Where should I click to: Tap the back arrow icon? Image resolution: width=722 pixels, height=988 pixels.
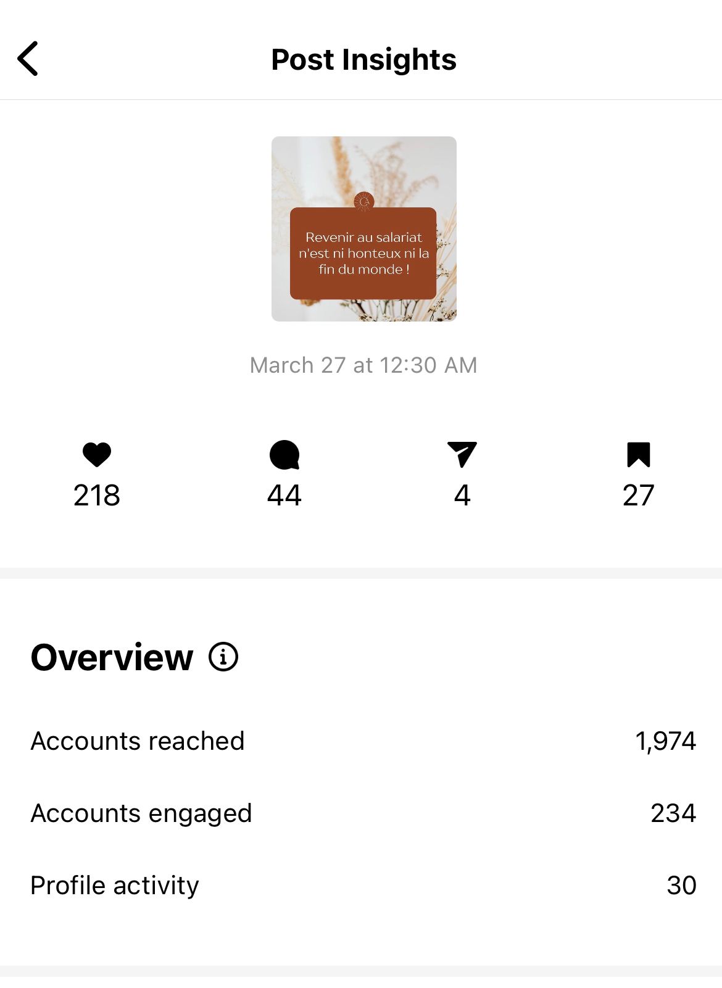tap(28, 59)
